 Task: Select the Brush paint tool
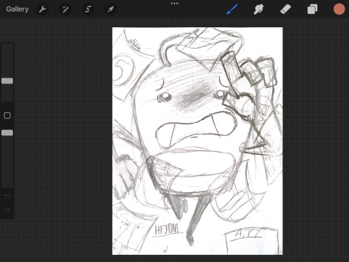pos(232,9)
